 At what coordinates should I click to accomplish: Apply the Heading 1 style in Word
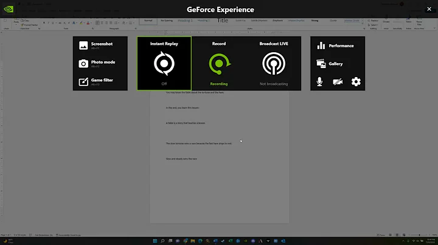pyautogui.click(x=185, y=21)
